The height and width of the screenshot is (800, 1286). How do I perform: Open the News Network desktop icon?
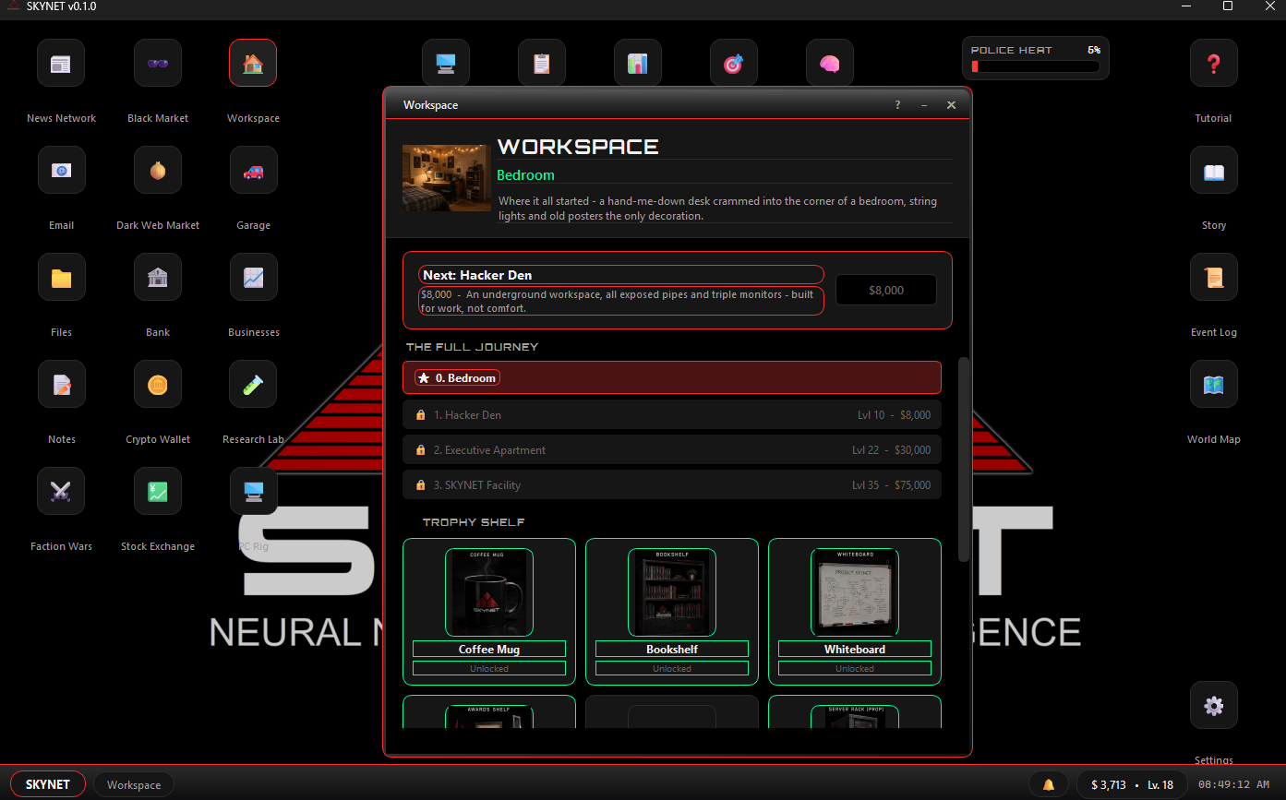61,64
